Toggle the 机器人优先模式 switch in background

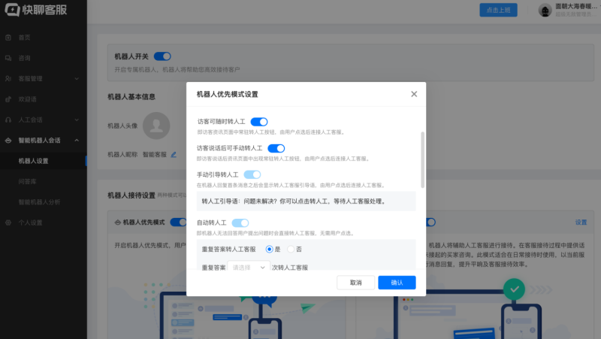pos(178,222)
